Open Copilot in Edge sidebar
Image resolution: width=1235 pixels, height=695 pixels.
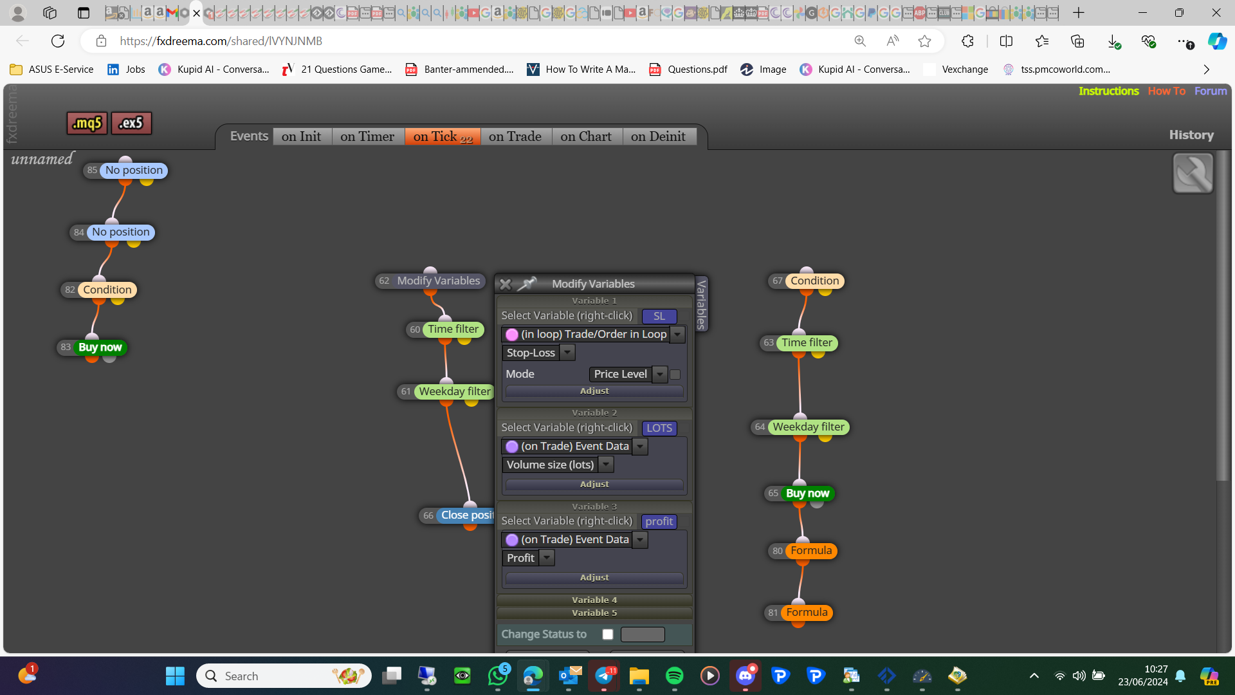1216,41
